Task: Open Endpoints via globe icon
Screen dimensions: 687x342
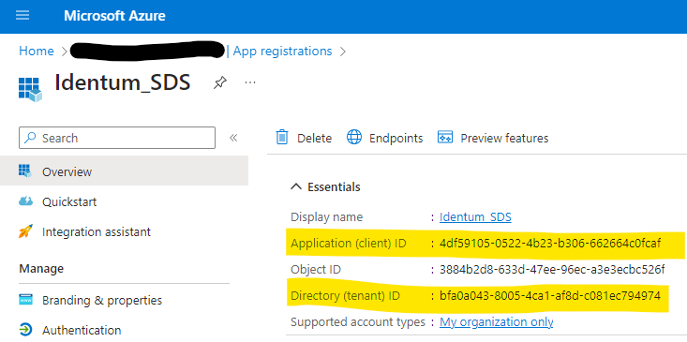Action: pos(354,138)
